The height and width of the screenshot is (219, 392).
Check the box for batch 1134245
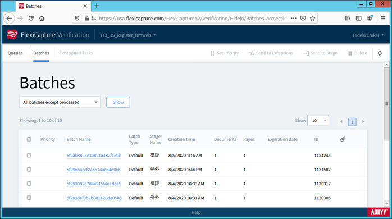point(29,155)
